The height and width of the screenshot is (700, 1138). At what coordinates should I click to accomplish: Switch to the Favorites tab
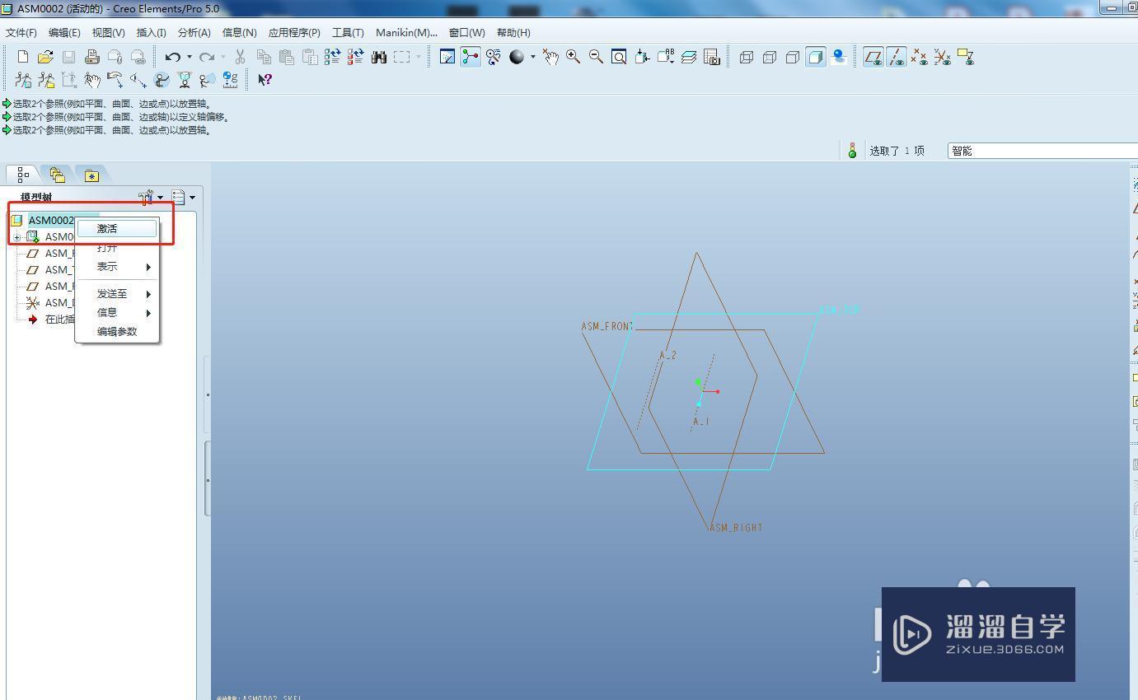pos(91,175)
